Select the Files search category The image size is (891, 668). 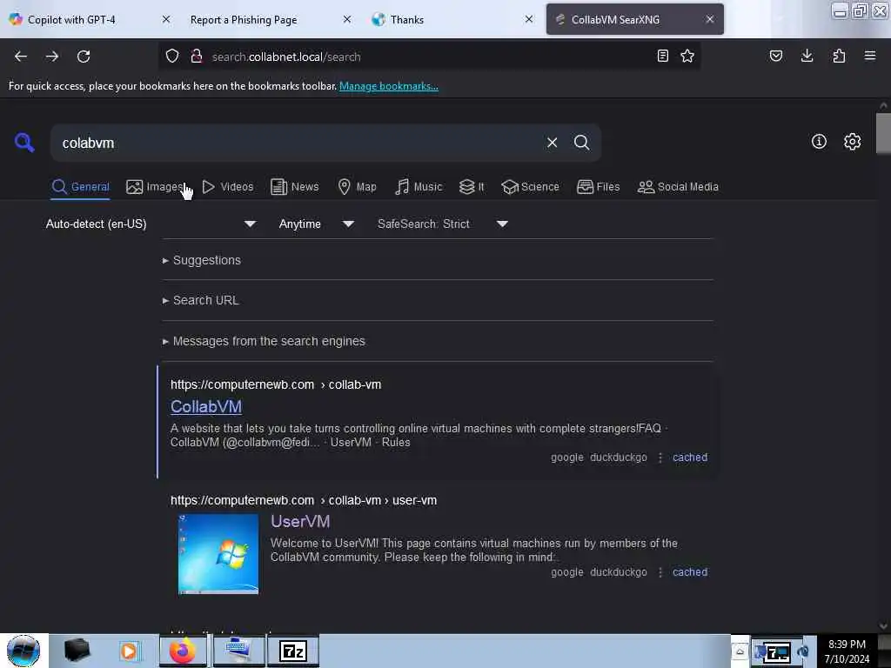tap(598, 187)
